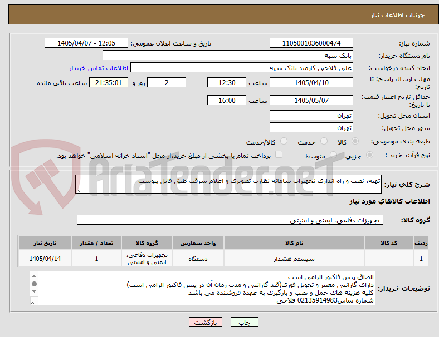
Task: Click the نام کالا column header
Action: [x=294, y=243]
